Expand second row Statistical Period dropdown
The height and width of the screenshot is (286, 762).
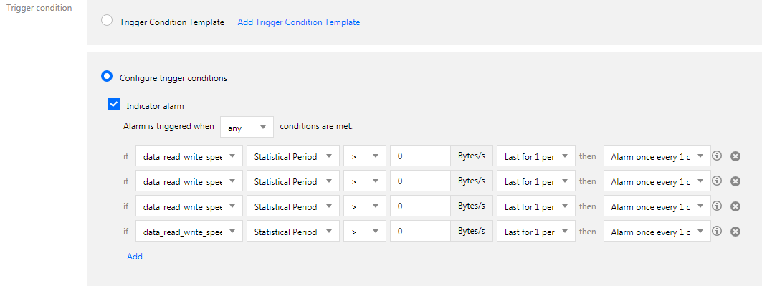click(x=293, y=181)
